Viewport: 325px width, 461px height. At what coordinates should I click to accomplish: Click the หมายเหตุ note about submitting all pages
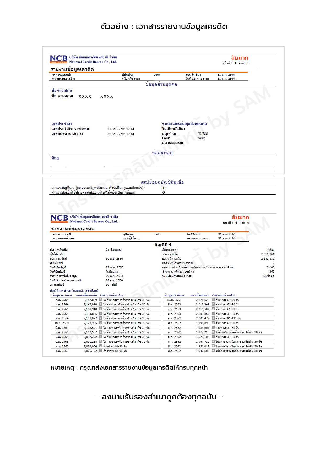(x=129, y=367)
